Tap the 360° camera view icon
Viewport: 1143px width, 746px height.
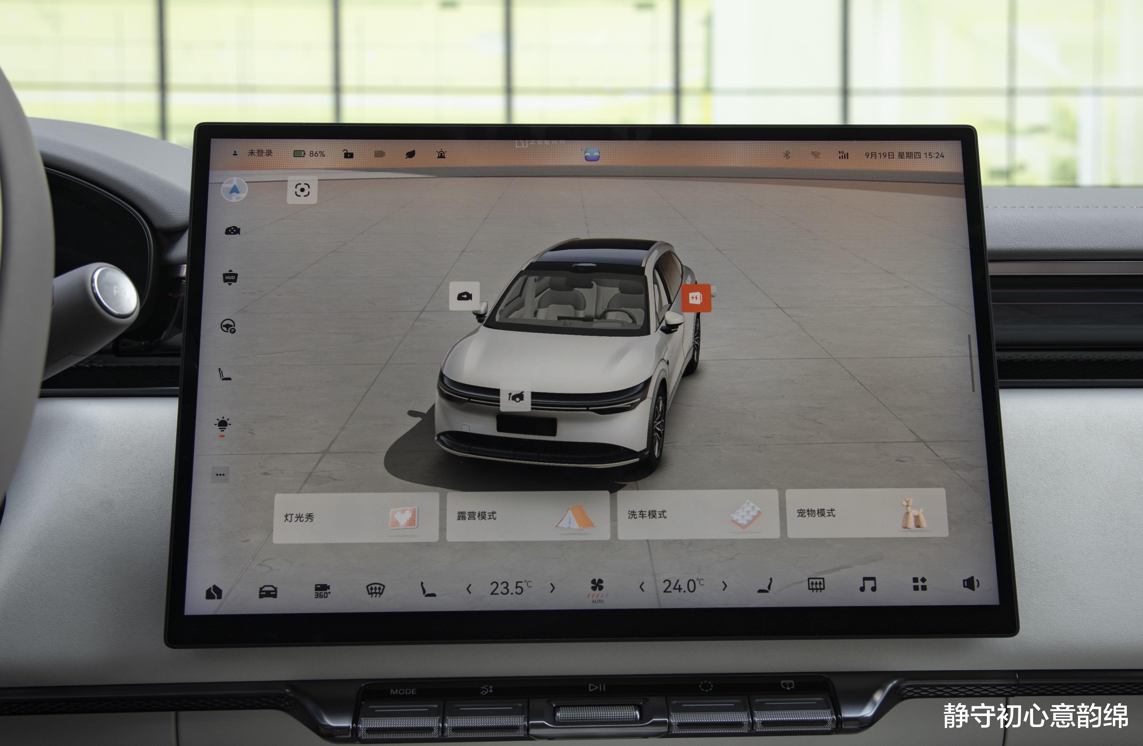pos(322,590)
